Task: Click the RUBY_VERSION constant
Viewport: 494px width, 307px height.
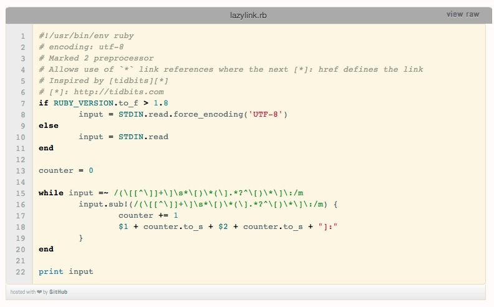Action: 84,104
